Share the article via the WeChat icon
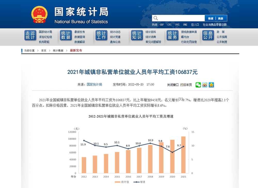This screenshot has height=188, width=258. point(198,85)
